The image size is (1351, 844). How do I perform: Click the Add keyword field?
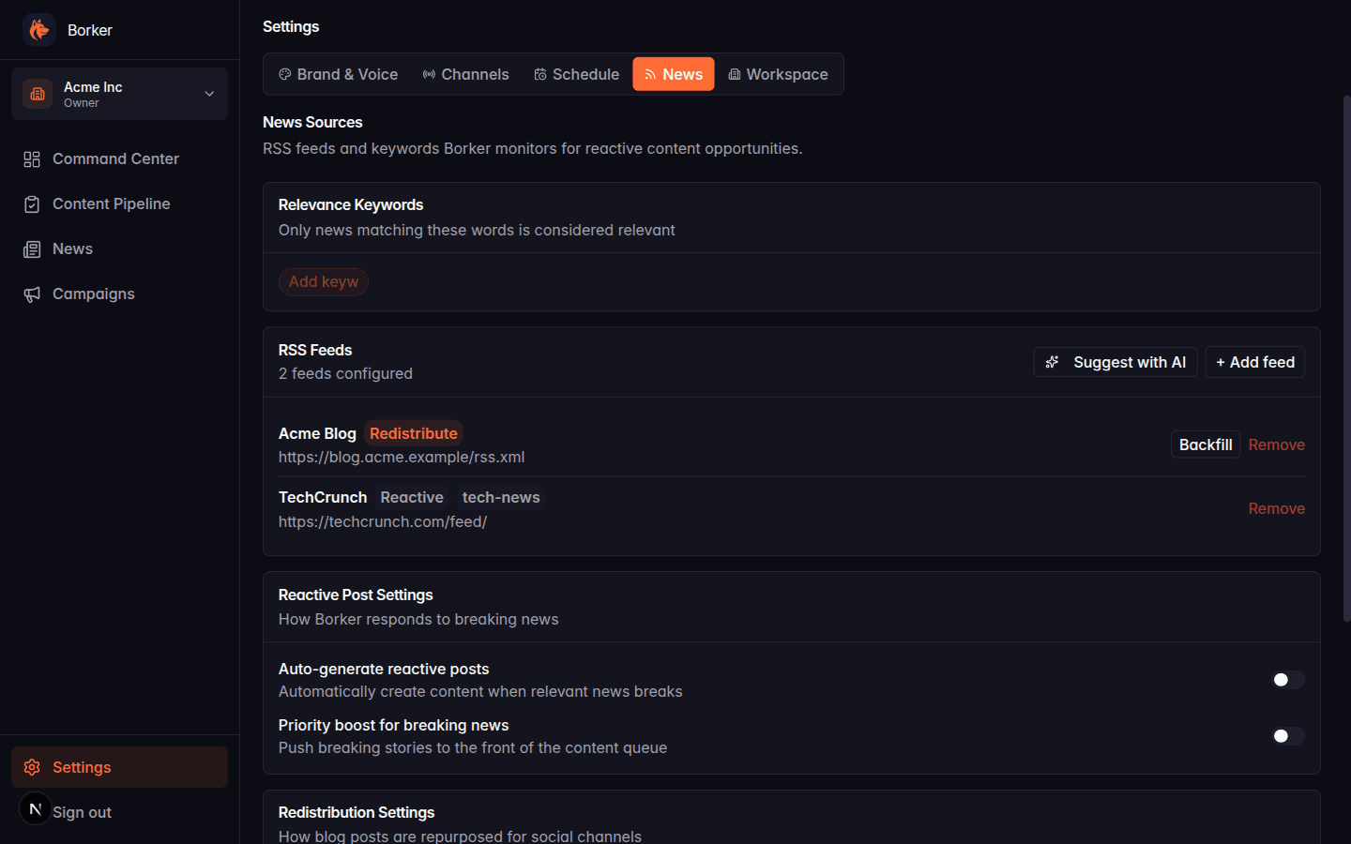(x=323, y=281)
